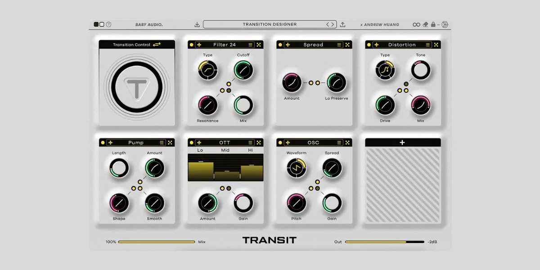Screen dimensions: 540x270
Task: Click the global randomize dice icon
Action: (x=445, y=24)
